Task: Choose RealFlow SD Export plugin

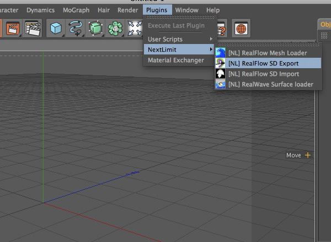Action: [268, 63]
